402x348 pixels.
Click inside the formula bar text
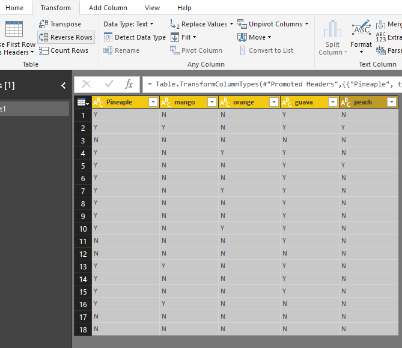(x=272, y=84)
